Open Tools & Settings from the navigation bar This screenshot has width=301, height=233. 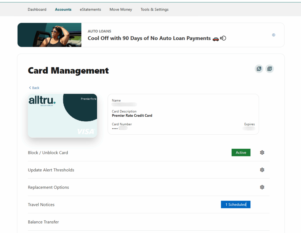154,9
